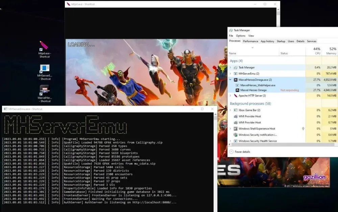Click the Task Manager horizontal scrollbar
This screenshot has height=212, width=338.
(281, 145)
